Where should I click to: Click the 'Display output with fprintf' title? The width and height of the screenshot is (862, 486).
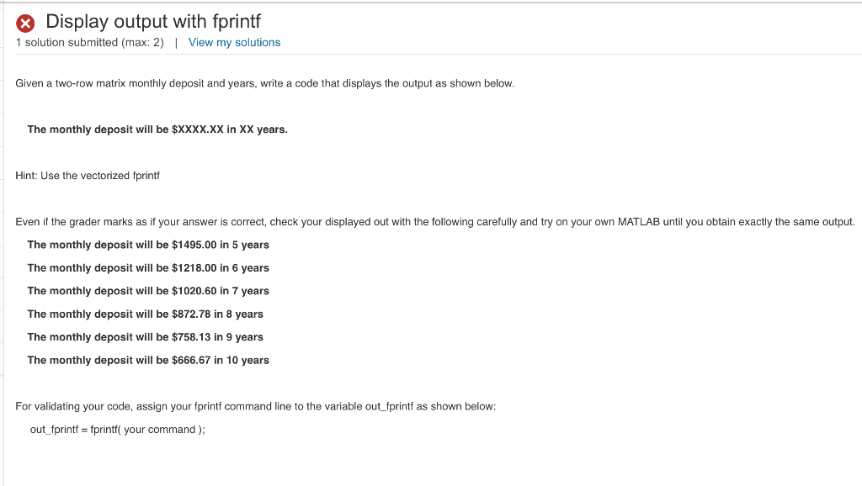click(x=153, y=22)
